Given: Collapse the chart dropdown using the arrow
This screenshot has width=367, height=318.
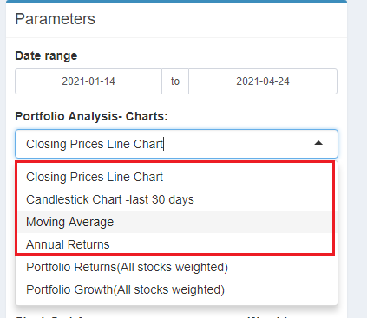Looking at the screenshot, I should (318, 143).
